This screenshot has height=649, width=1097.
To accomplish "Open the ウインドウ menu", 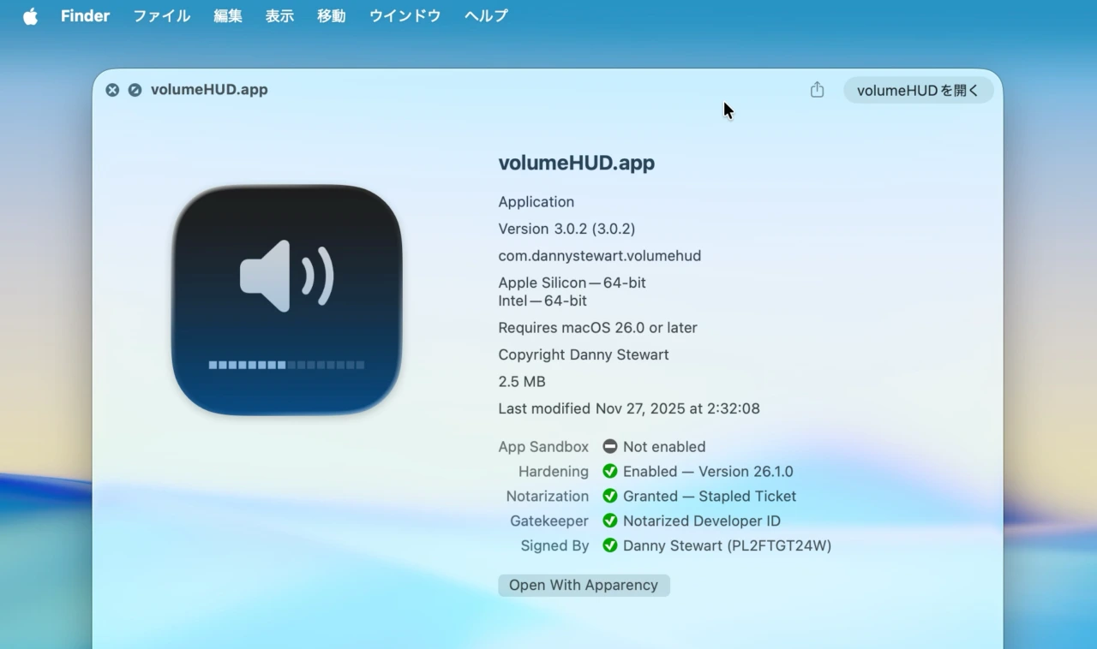I will 404,15.
